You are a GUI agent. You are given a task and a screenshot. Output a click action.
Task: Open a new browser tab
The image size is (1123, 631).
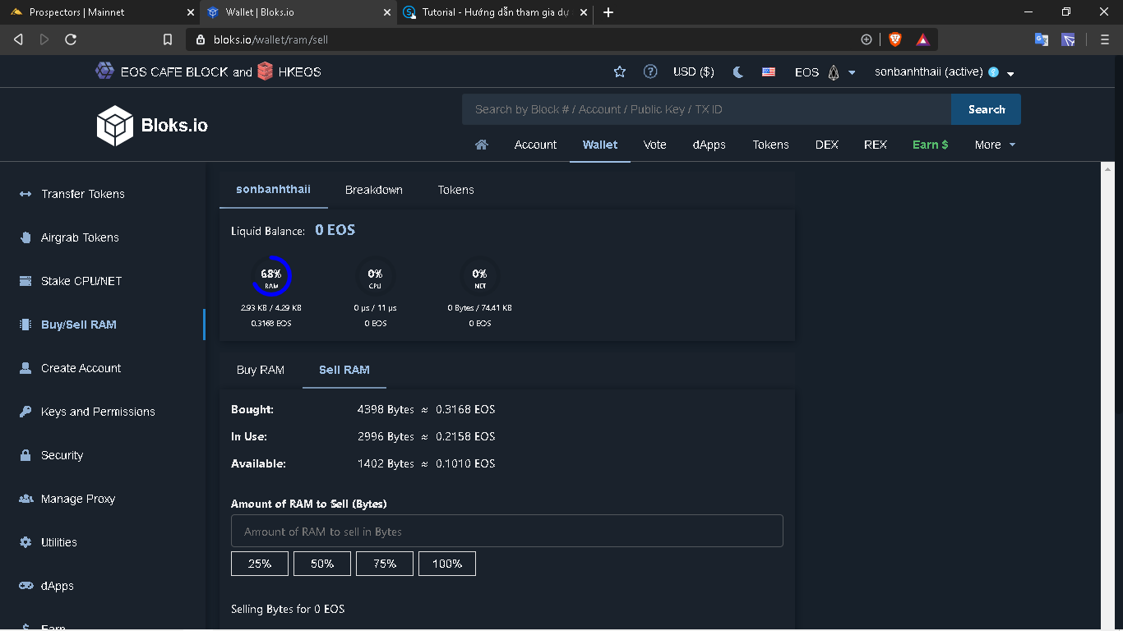[x=608, y=12]
